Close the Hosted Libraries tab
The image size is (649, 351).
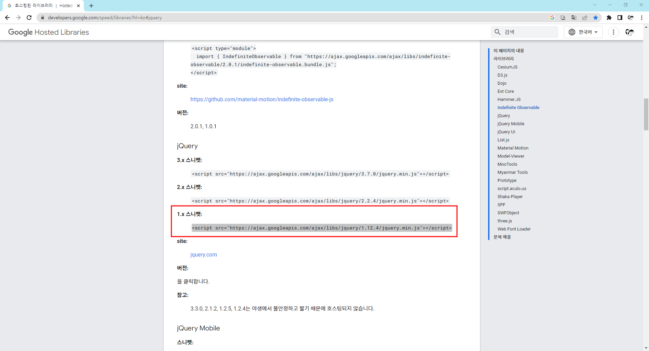(78, 6)
